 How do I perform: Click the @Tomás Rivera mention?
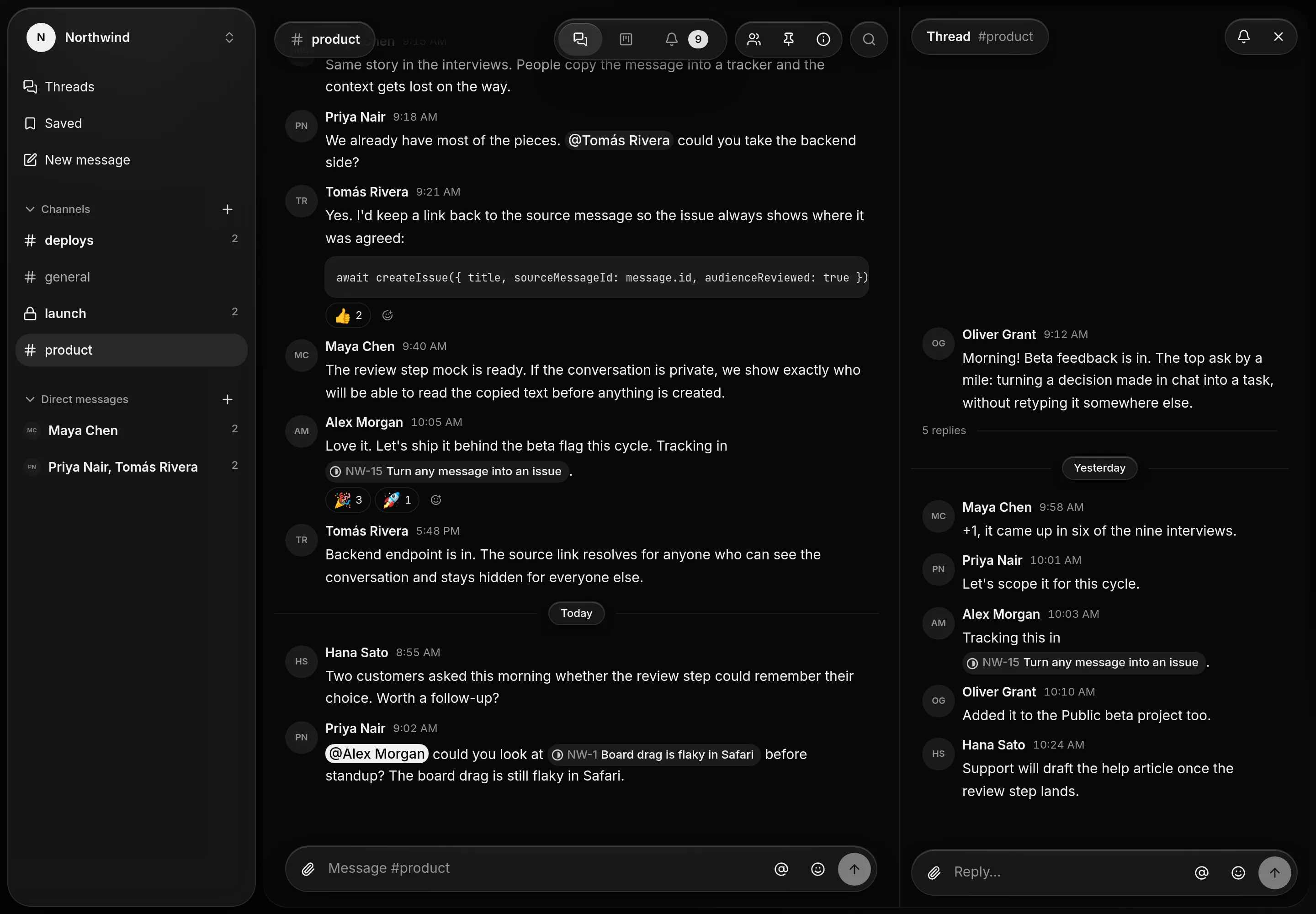click(x=619, y=140)
